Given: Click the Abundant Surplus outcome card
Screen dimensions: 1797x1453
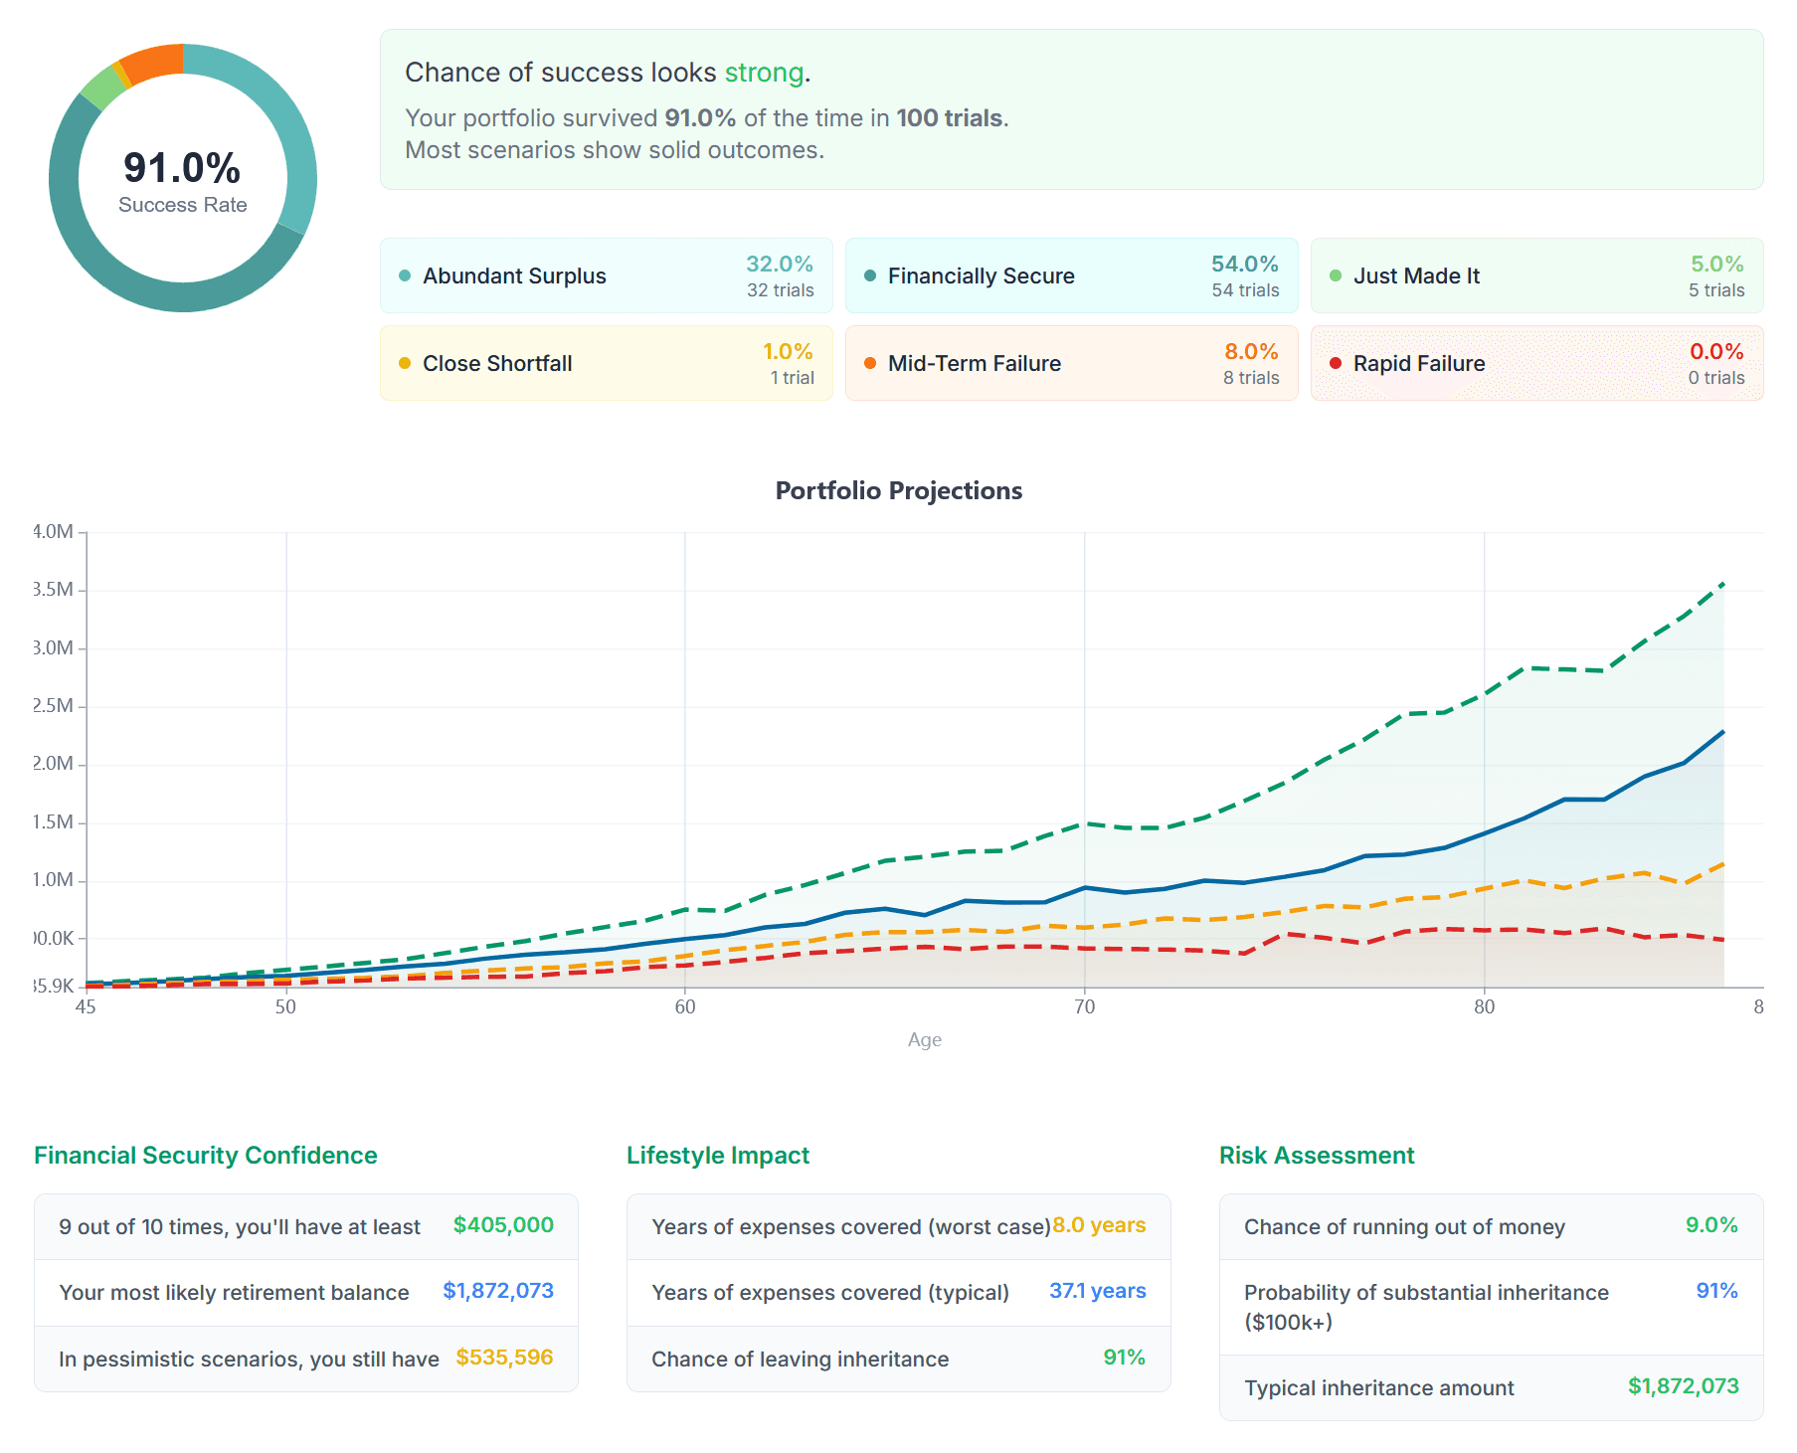Looking at the screenshot, I should click(x=606, y=275).
